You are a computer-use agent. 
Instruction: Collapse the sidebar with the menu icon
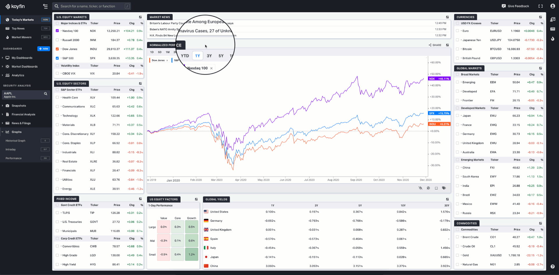click(x=45, y=6)
